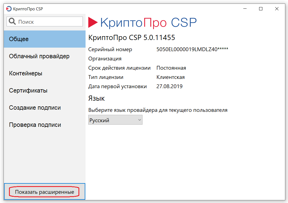Click the Язык heading
The width and height of the screenshot is (288, 203).
(x=96, y=99)
